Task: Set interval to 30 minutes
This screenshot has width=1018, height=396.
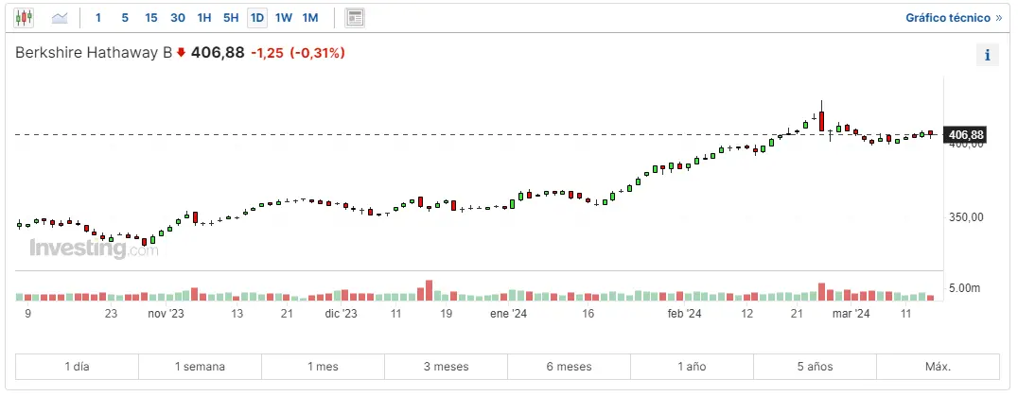Action: pyautogui.click(x=178, y=18)
